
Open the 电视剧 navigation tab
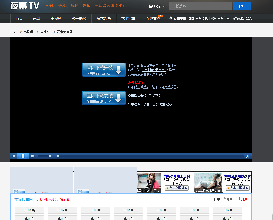(56, 19)
